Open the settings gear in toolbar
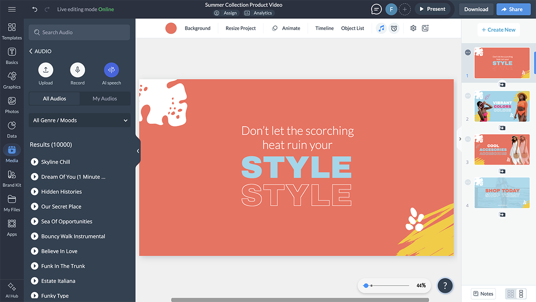Screen dimensions: 536x302 click(413, 28)
